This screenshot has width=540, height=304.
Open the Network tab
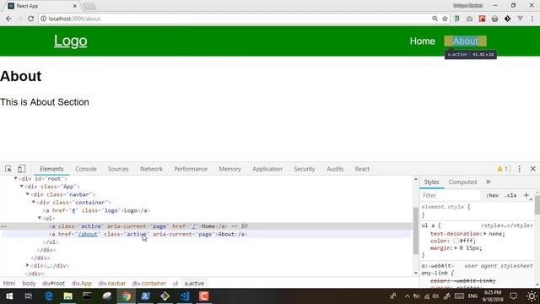click(151, 169)
